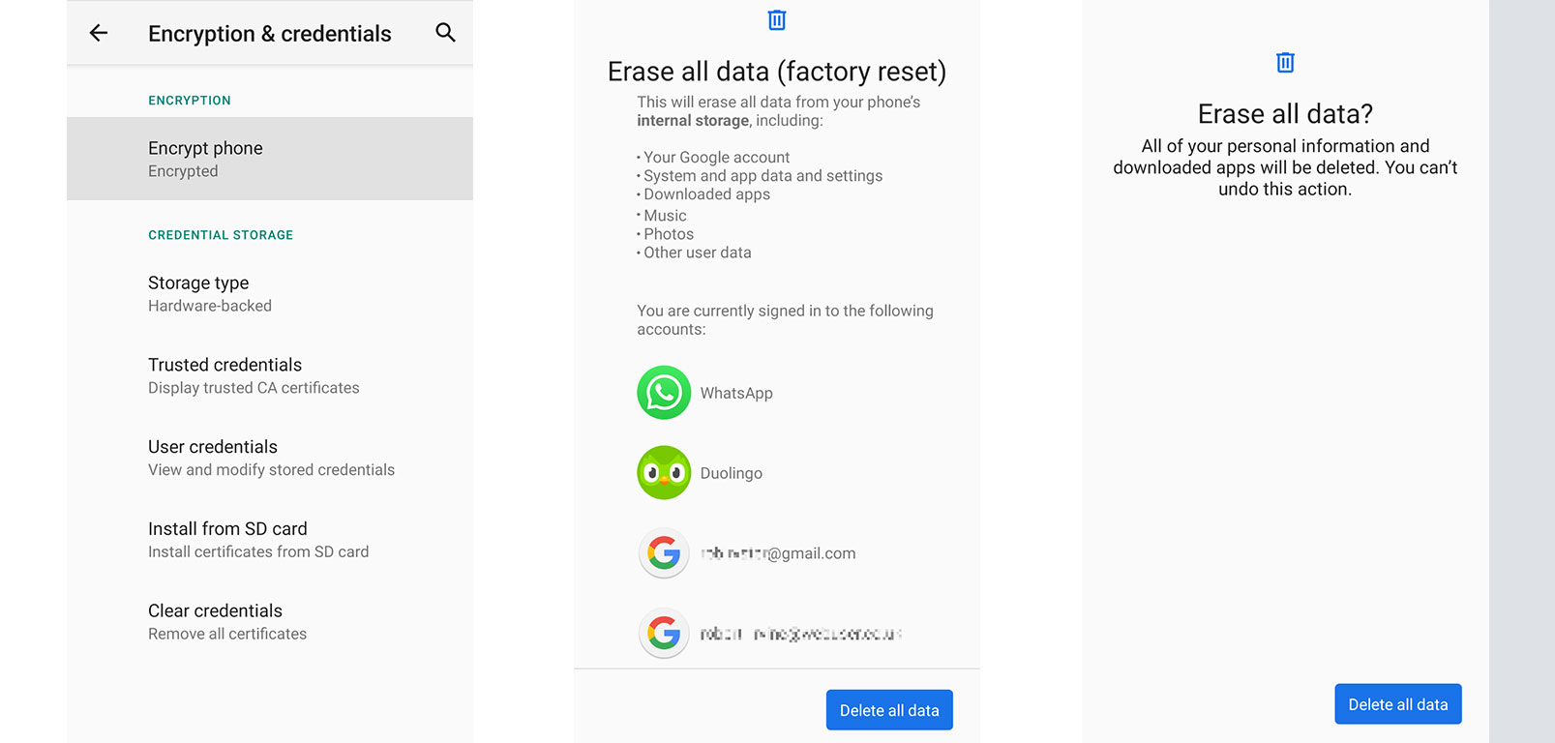Image resolution: width=1555 pixels, height=743 pixels.
Task: Click Delete all data on factory reset screen
Action: [x=889, y=710]
